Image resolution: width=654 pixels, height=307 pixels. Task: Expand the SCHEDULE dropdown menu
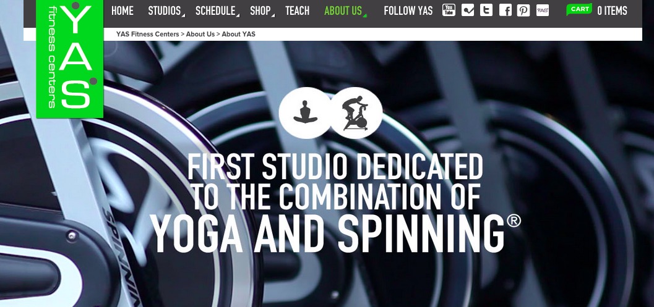(216, 11)
